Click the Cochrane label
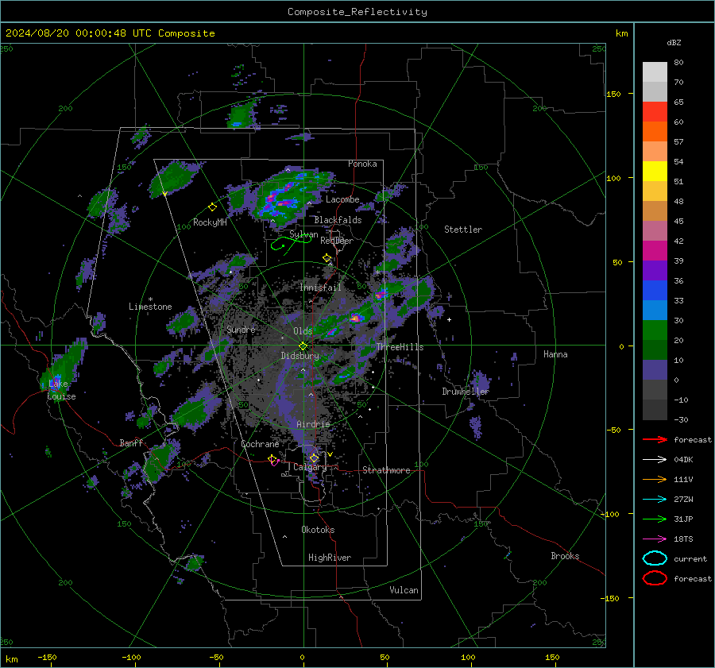This screenshot has height=668, width=715. coord(260,444)
